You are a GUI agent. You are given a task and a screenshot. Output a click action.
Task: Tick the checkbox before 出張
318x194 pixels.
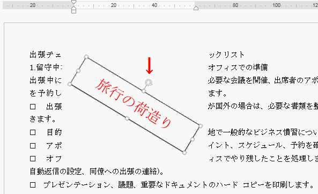point(33,107)
